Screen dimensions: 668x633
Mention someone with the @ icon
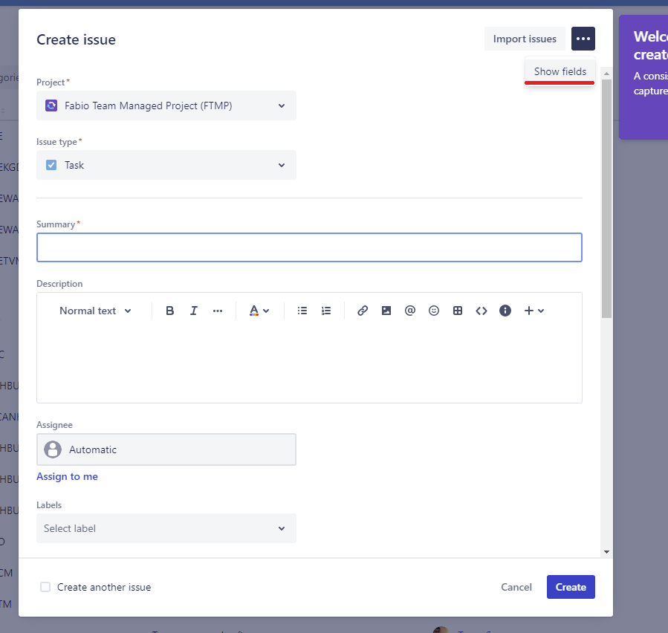[x=410, y=311]
